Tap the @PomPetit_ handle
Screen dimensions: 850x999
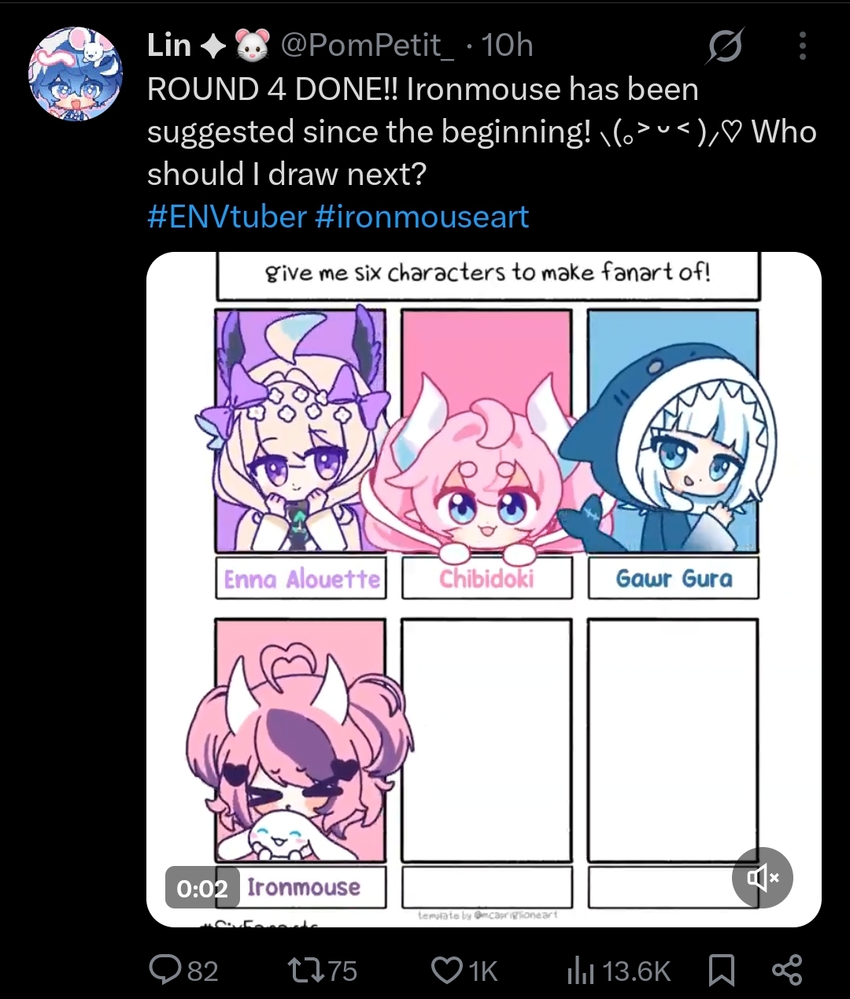(368, 46)
